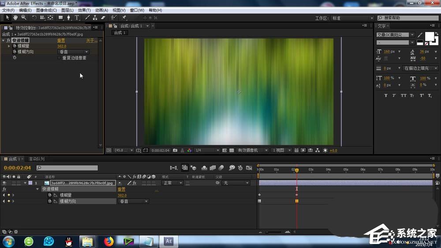Click 重置 in the effect controls panel

pos(62,40)
